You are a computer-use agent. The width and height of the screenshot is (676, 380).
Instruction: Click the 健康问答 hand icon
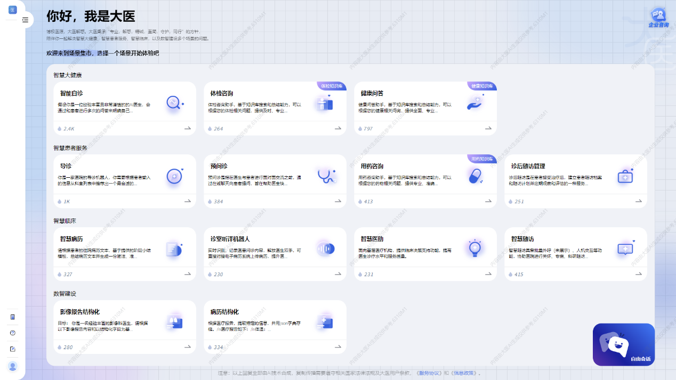pos(474,102)
